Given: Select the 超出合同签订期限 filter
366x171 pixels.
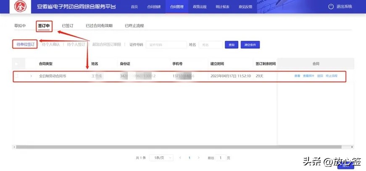Looking at the screenshot, I should pos(107,44).
